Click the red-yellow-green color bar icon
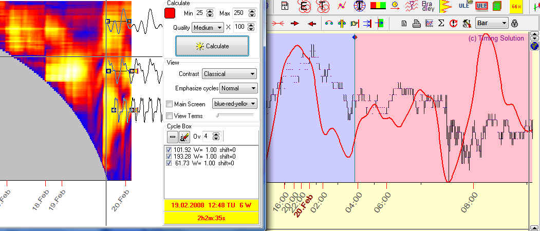Viewport: 540px width, 231px height. (x=378, y=6)
